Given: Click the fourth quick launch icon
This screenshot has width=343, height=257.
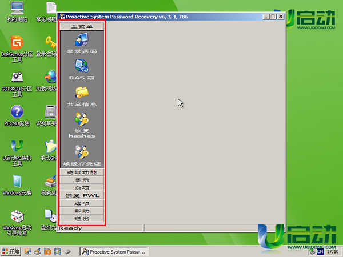Looking at the screenshot, I should click(57, 251).
